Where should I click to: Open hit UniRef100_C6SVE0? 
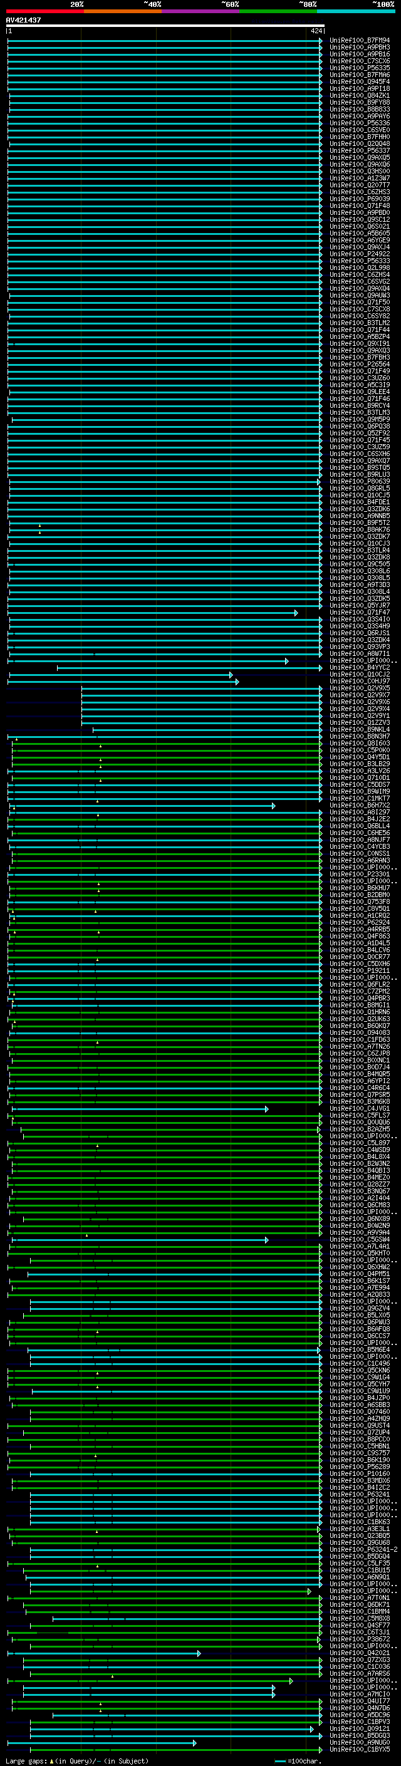360,130
